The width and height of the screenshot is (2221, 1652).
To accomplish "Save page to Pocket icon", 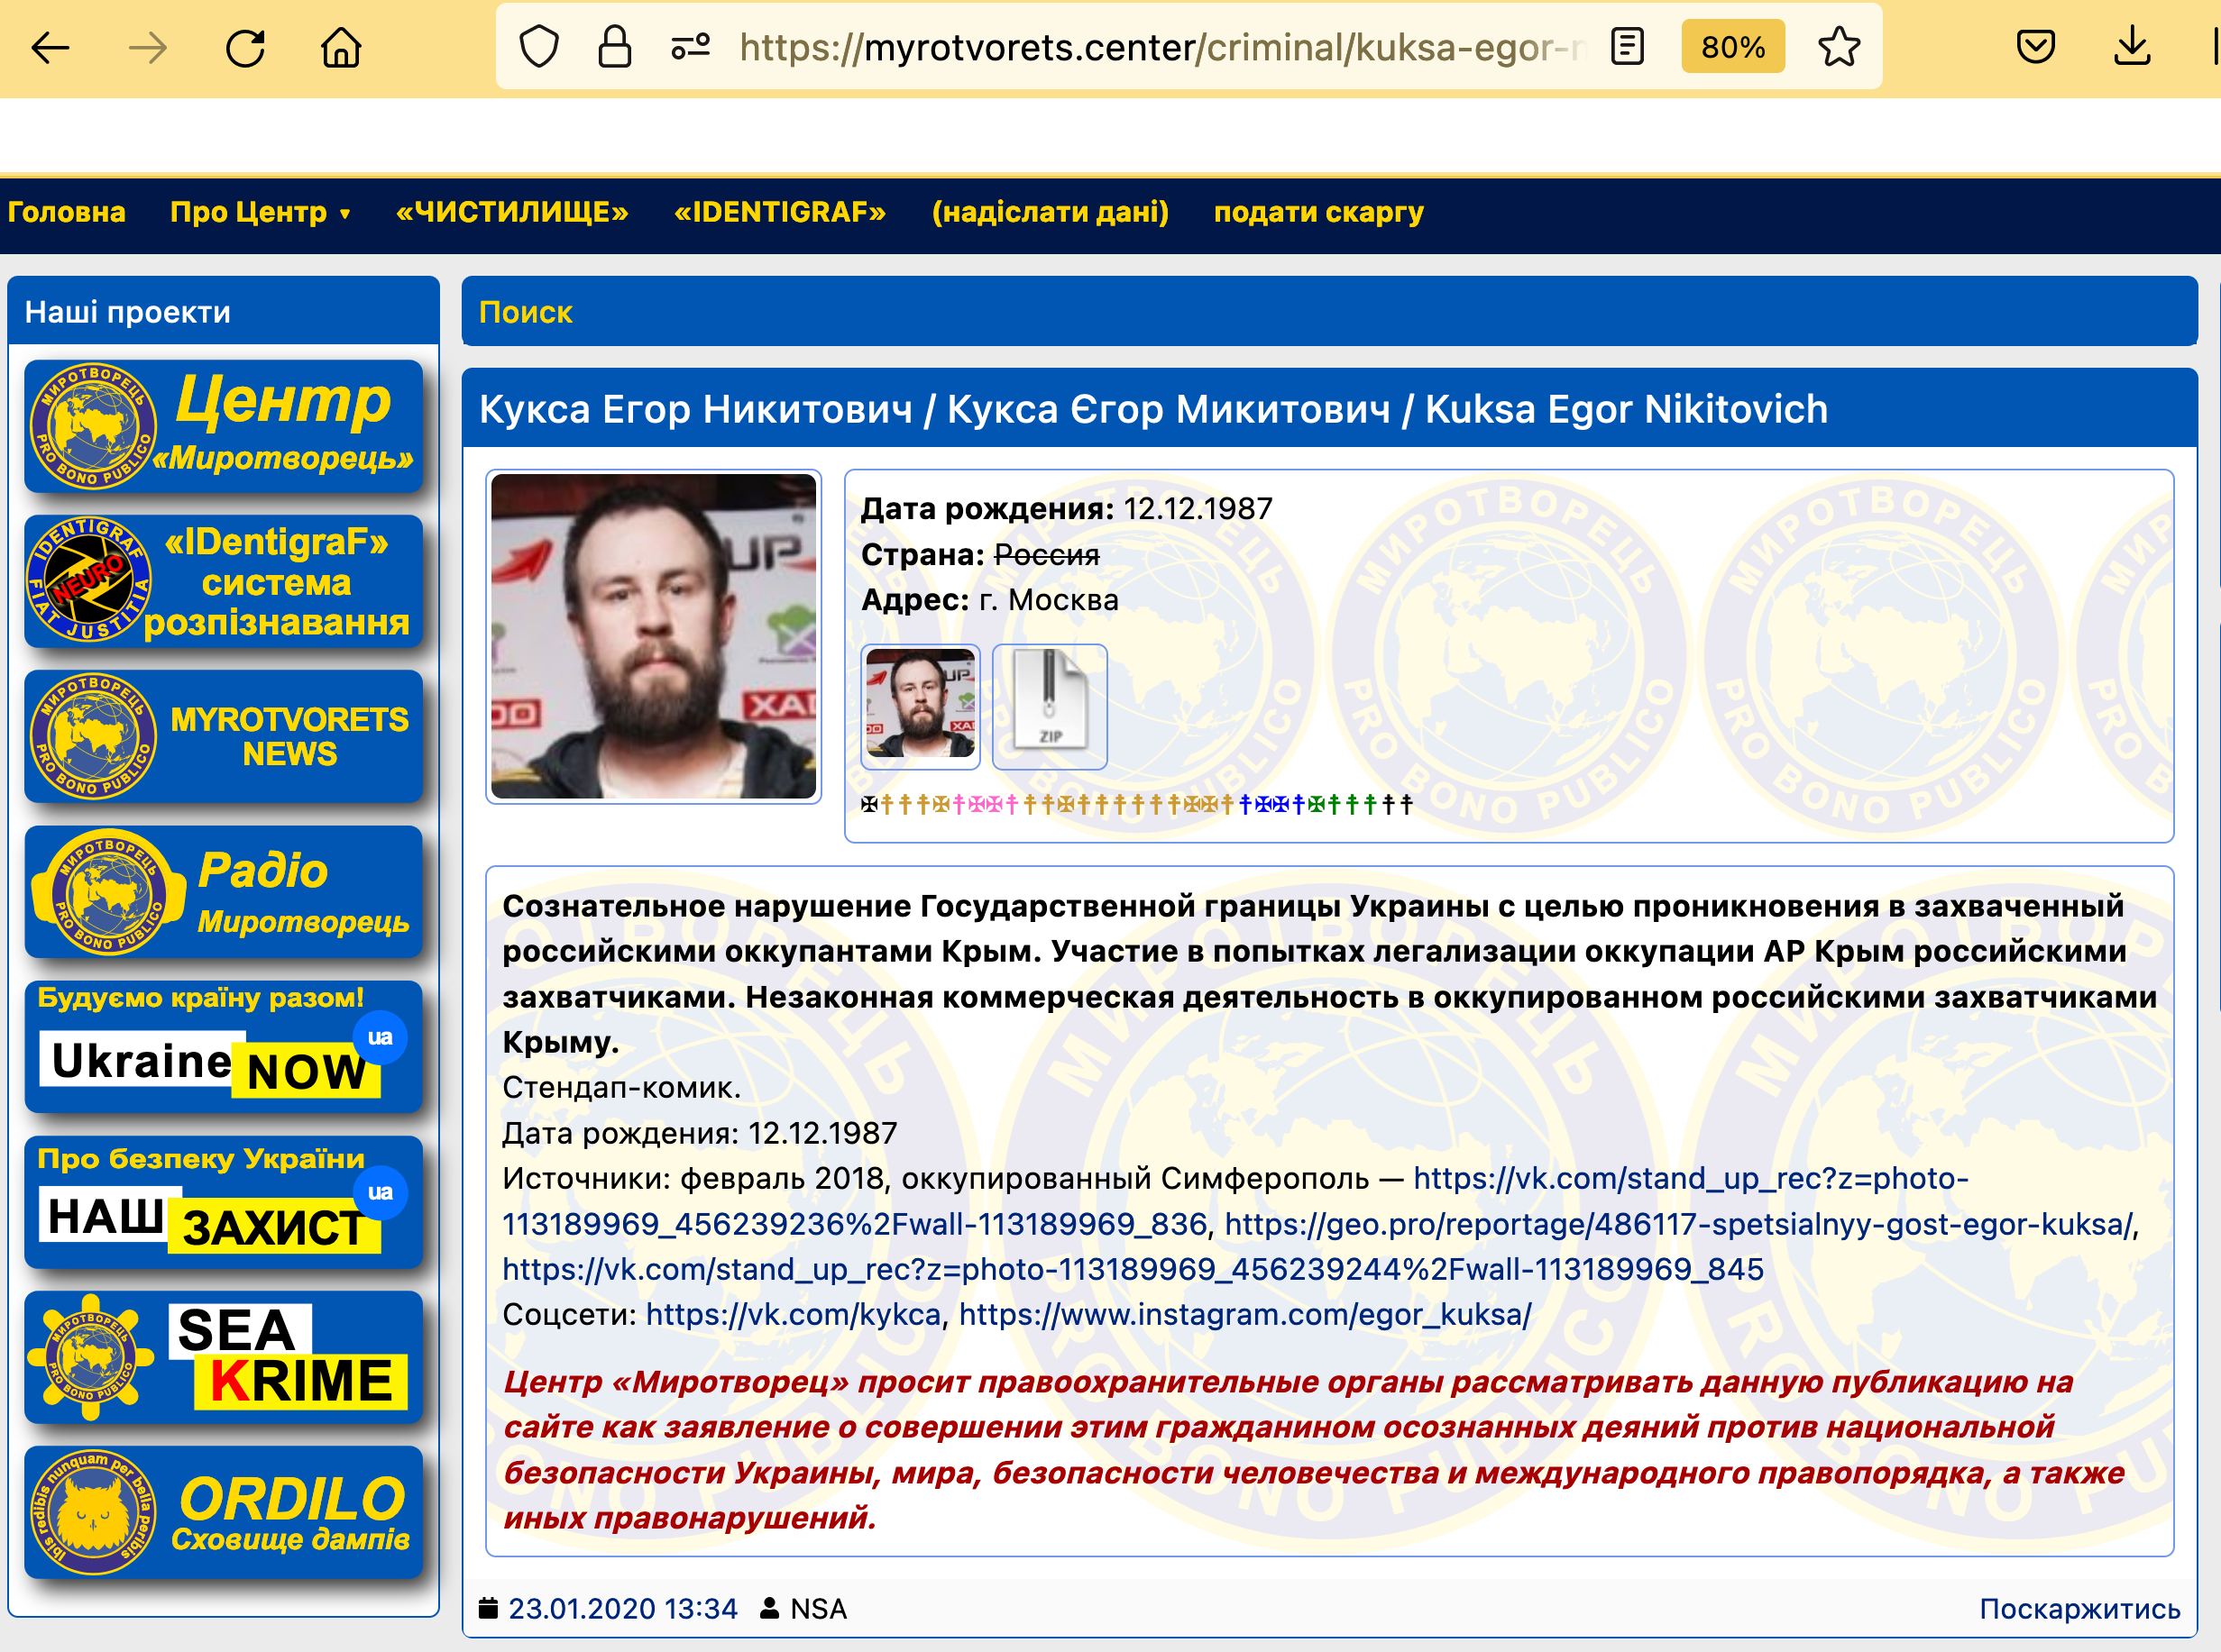I will (2035, 47).
